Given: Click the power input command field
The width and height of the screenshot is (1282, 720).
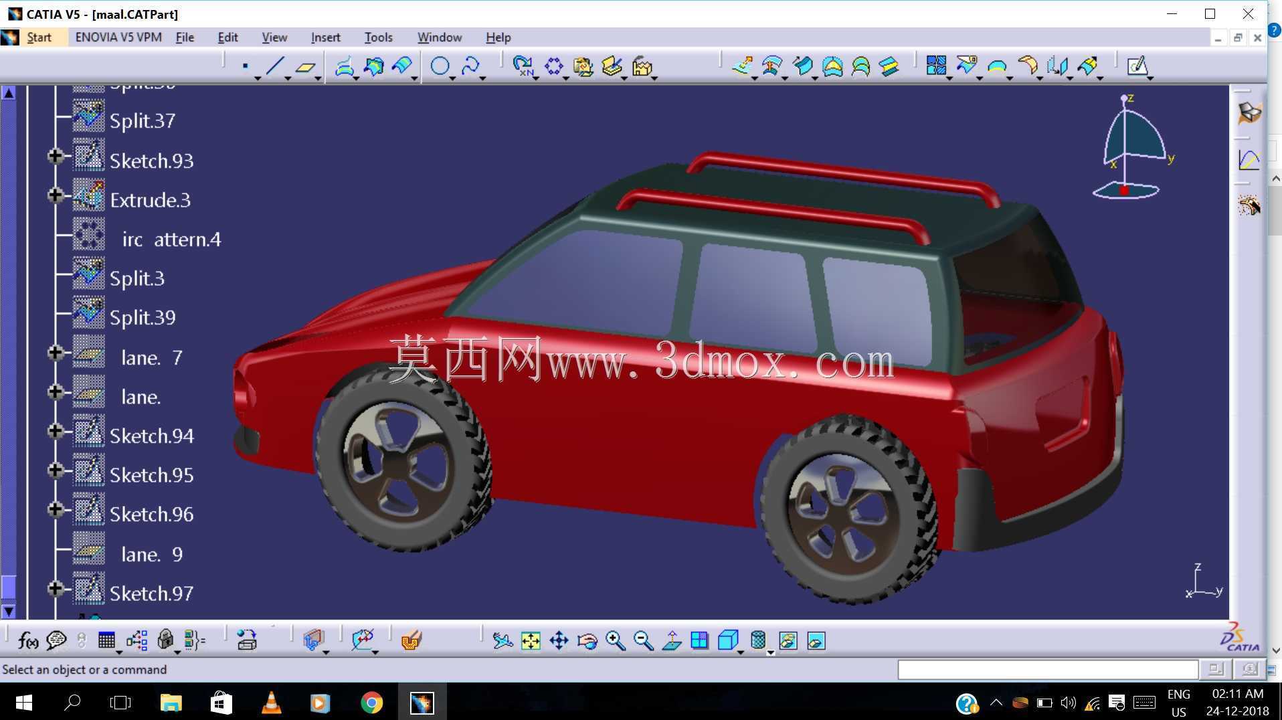Looking at the screenshot, I should (1047, 669).
